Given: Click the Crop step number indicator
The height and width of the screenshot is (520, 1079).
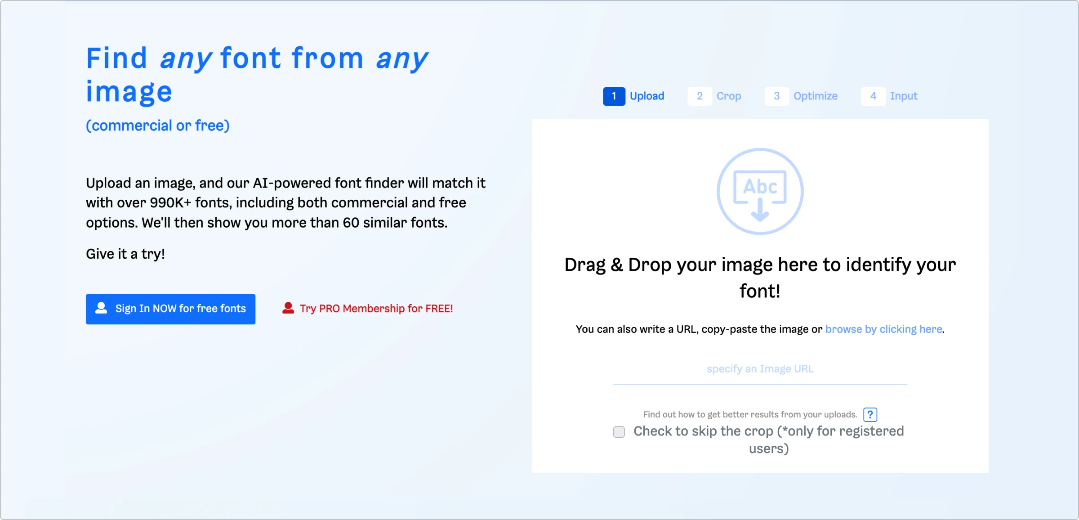Looking at the screenshot, I should [699, 96].
